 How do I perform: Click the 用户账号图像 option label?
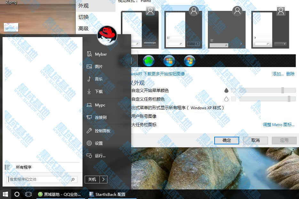pos(144,116)
